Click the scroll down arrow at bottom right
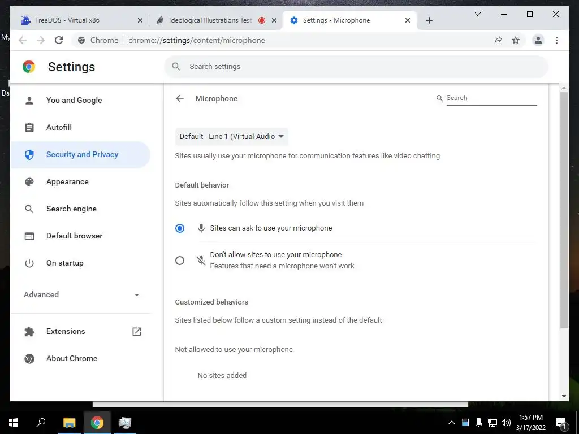Screen dimensions: 579x434 click(x=564, y=396)
